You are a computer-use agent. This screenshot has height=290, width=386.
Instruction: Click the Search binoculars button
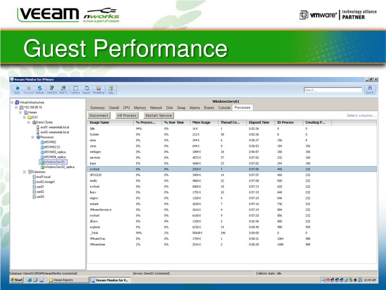pyautogui.click(x=370, y=90)
